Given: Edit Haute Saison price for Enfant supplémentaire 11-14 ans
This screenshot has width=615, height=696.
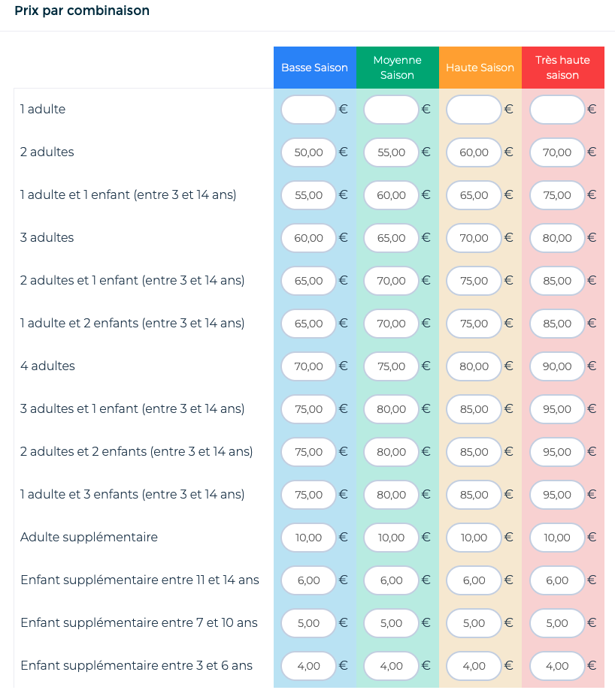Looking at the screenshot, I should click(474, 580).
